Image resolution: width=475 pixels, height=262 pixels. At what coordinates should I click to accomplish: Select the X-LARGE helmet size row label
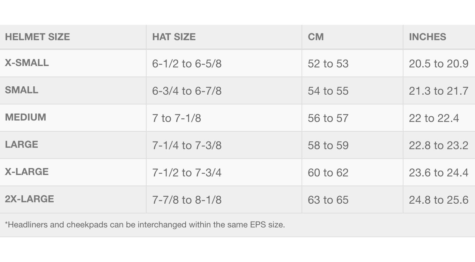click(x=27, y=172)
